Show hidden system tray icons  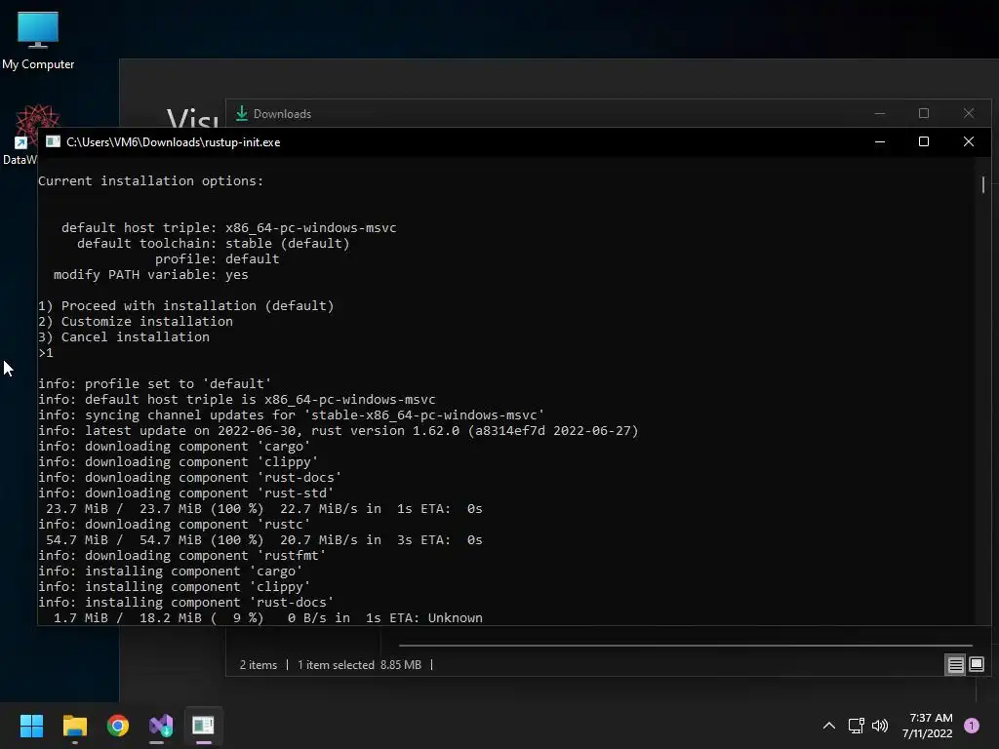[829, 726]
